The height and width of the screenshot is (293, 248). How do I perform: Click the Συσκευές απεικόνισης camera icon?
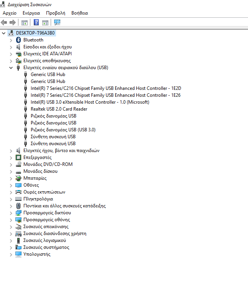point(18,227)
